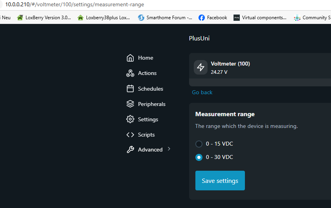This screenshot has width=331, height=208.
Task: Click the browser address bar URL
Action: 75,5
